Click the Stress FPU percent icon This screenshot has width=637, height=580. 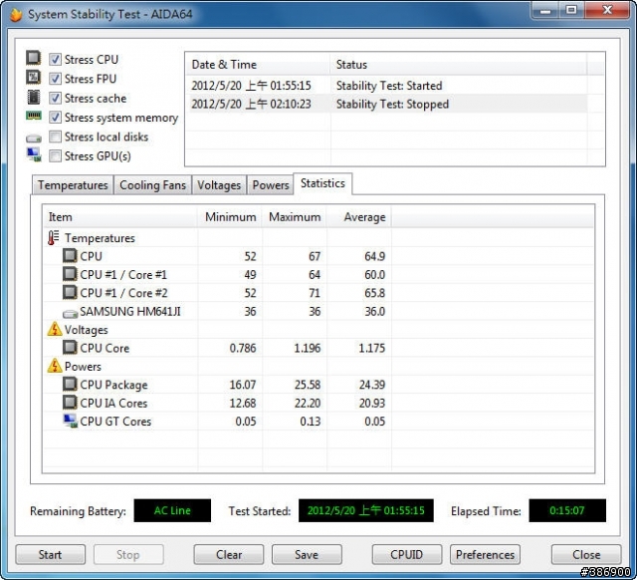pyautogui.click(x=33, y=77)
